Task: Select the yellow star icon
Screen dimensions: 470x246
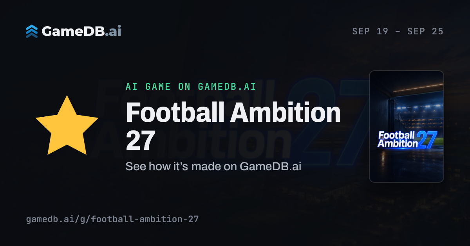Action: [67, 125]
